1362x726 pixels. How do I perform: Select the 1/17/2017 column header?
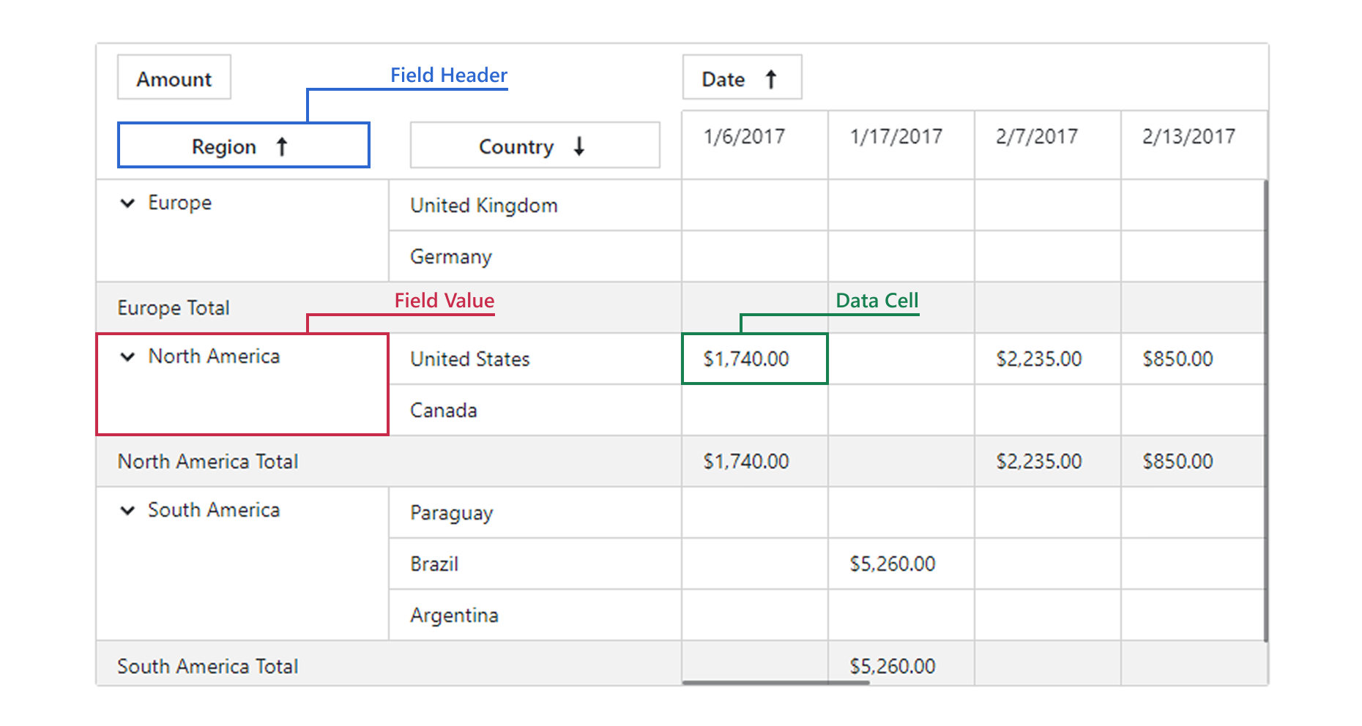(896, 137)
